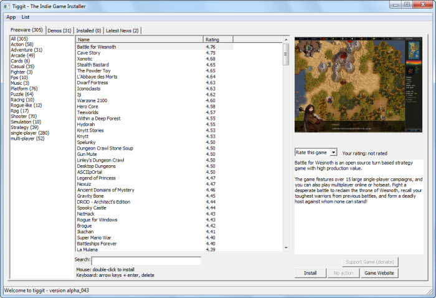Open the List menu

click(26, 17)
